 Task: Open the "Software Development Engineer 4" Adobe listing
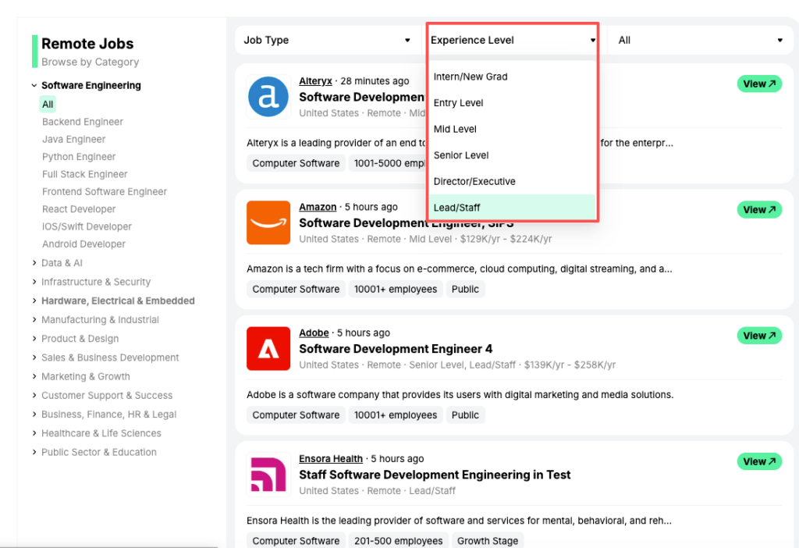pyautogui.click(x=395, y=348)
